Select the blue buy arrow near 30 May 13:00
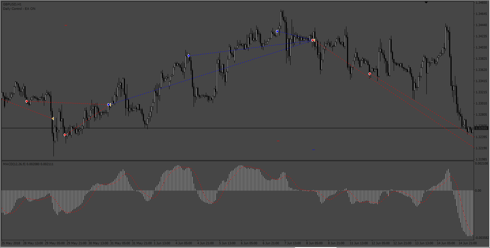This screenshot has height=248, width=490. (x=108, y=105)
